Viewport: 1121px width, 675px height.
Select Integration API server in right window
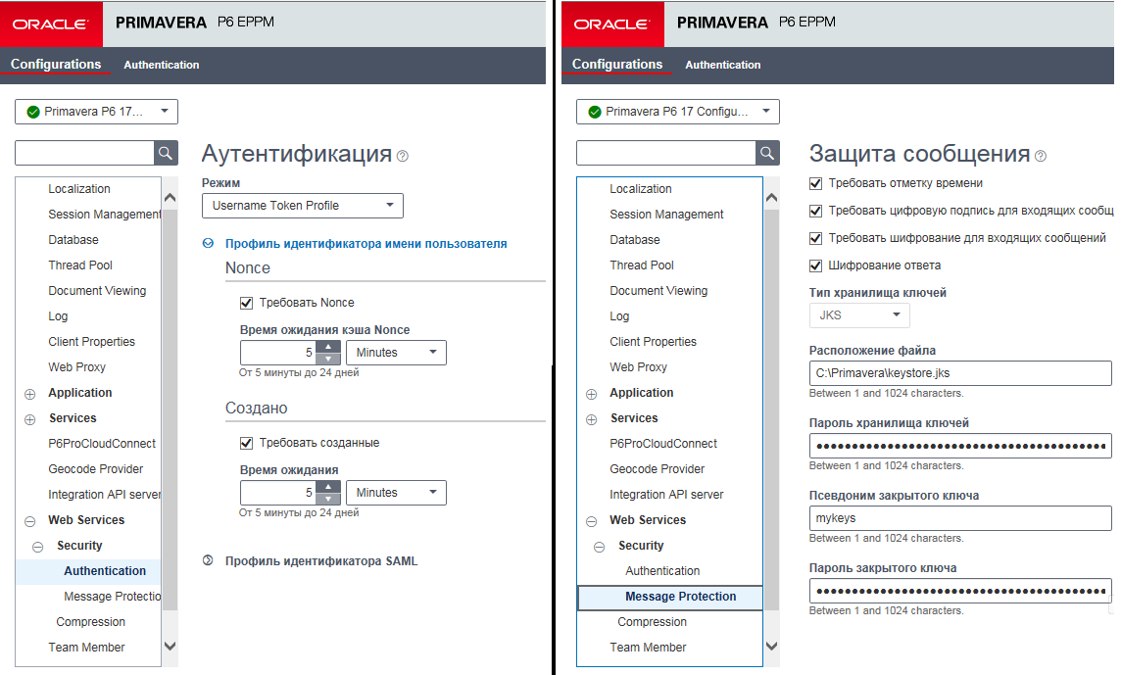coord(666,495)
